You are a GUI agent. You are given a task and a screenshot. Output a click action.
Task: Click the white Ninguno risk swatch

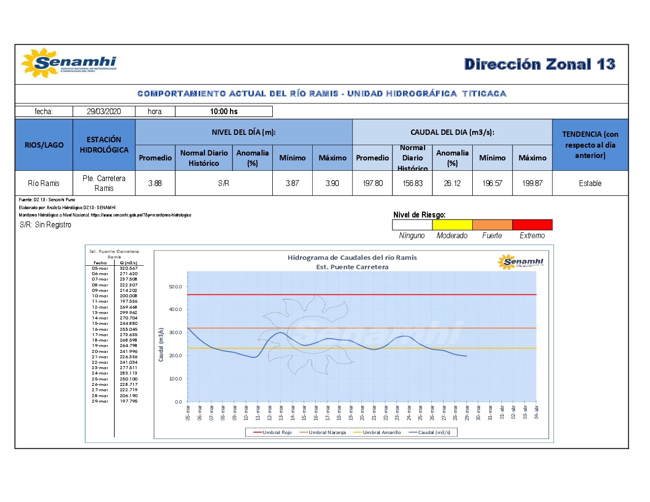click(412, 225)
